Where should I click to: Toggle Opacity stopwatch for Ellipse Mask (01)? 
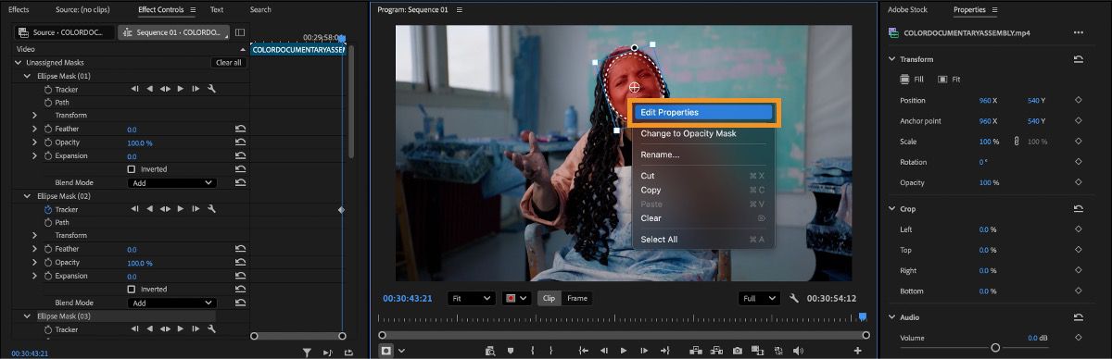pos(47,142)
